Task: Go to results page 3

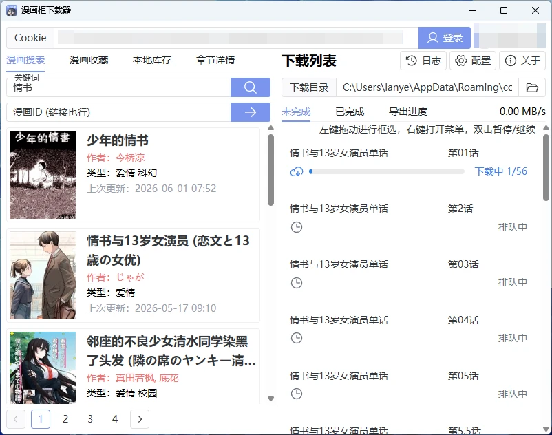Action: click(x=90, y=419)
